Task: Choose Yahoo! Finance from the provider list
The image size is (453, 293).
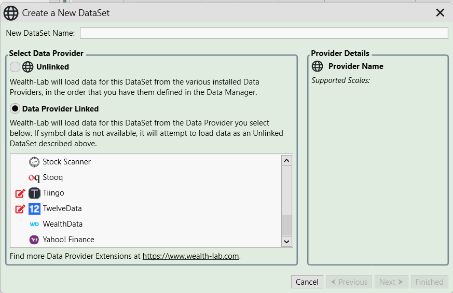Action: coord(68,240)
